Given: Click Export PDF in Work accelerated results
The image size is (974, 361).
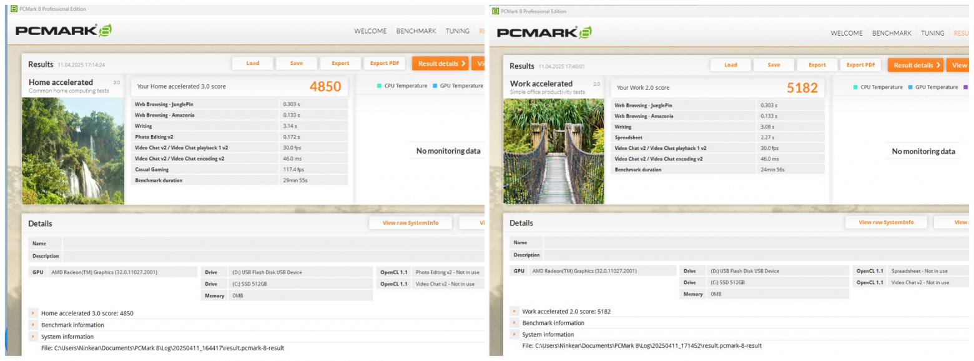Looking at the screenshot, I should point(860,65).
